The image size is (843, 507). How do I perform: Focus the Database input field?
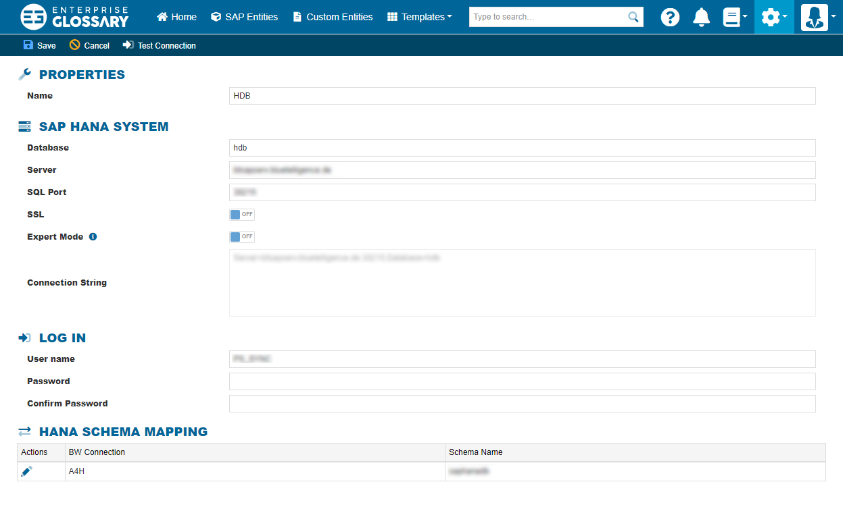[x=522, y=148]
